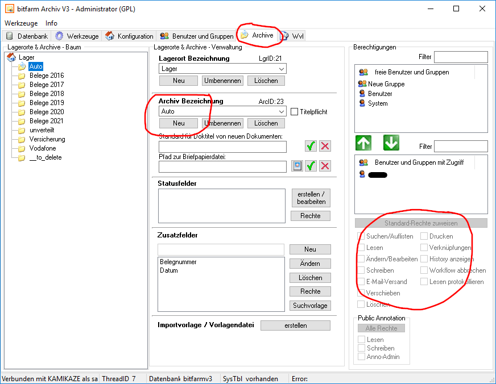Screen dimensions: 496x384
Task: Toggle the Anno-Admin checkbox
Action: click(361, 357)
